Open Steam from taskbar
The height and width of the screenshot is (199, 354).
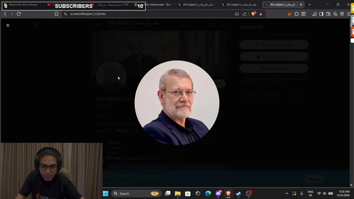(238, 193)
